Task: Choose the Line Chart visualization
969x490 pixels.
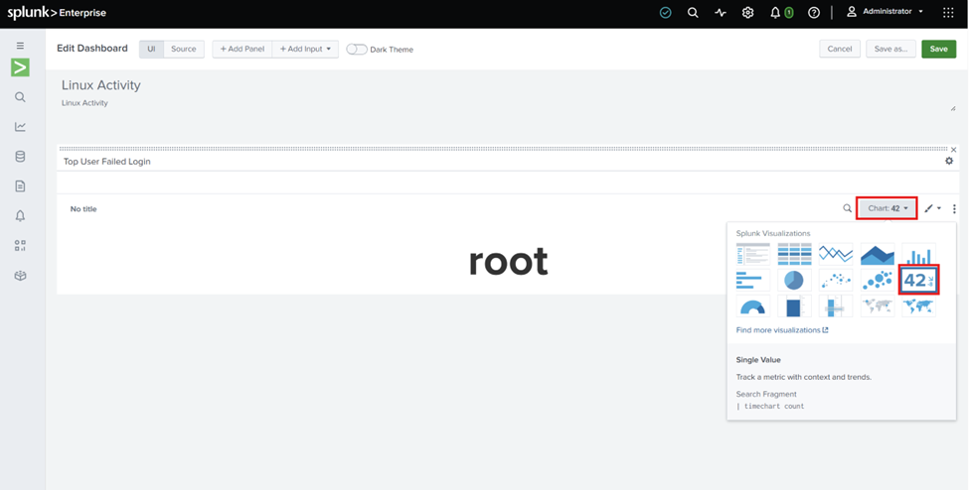Action: (x=836, y=254)
